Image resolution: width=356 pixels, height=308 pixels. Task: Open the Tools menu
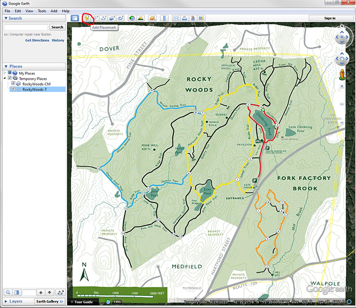(x=42, y=11)
